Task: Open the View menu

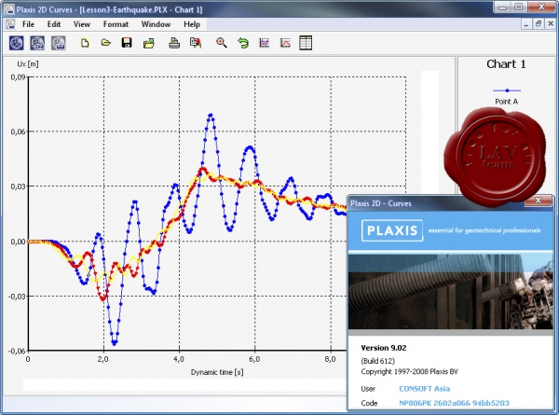Action: coord(82,24)
